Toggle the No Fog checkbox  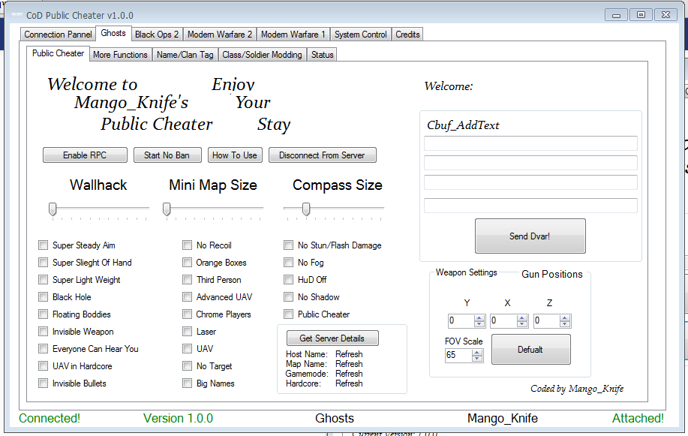click(x=288, y=263)
